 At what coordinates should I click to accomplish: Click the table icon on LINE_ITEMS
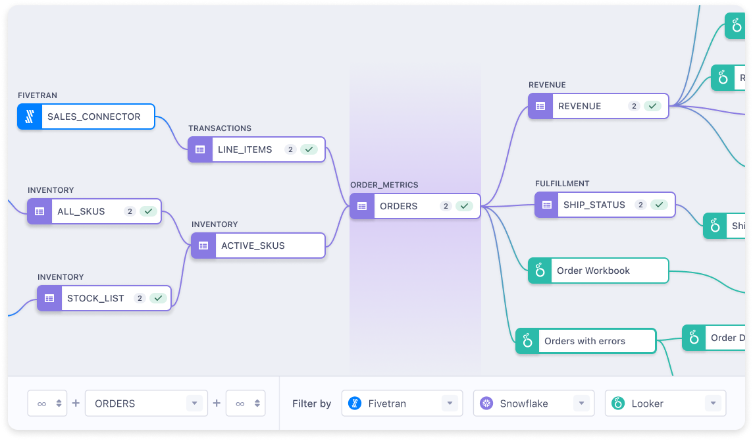199,149
